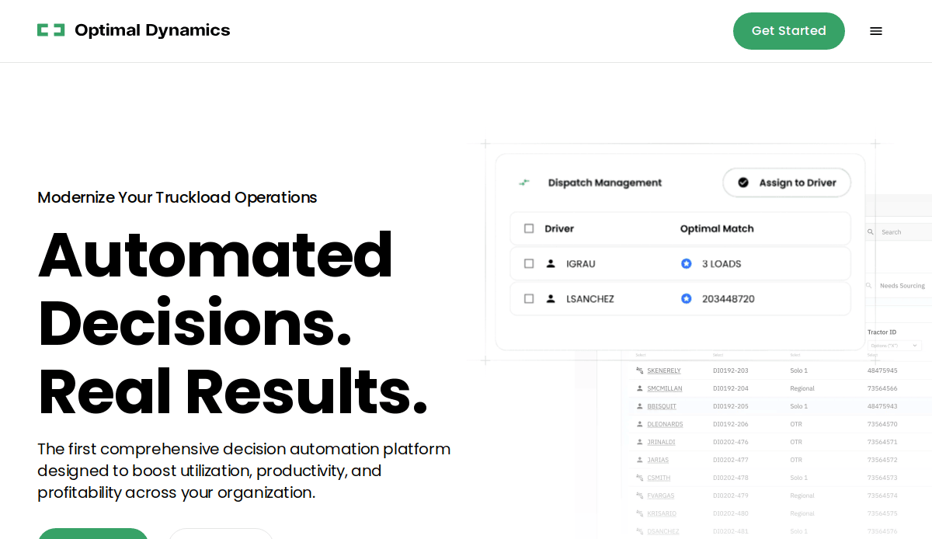932x539 pixels.
Task: Tick the Driver header select-all checkbox
Action: (x=529, y=228)
